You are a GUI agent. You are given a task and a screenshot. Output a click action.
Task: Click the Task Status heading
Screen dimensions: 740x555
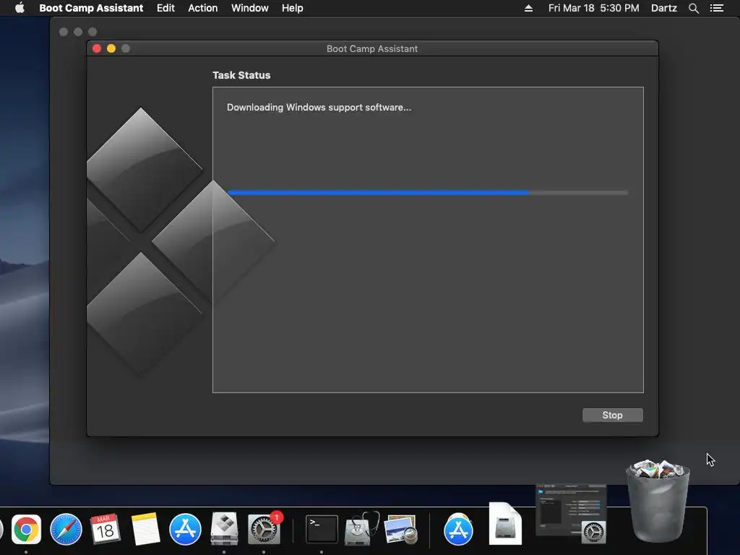(241, 75)
